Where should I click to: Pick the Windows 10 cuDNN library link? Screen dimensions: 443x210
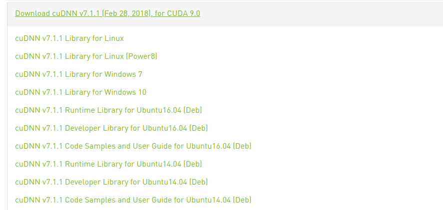click(80, 92)
